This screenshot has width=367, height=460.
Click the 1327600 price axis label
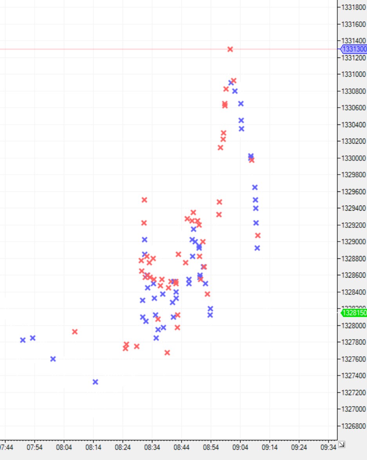(354, 359)
